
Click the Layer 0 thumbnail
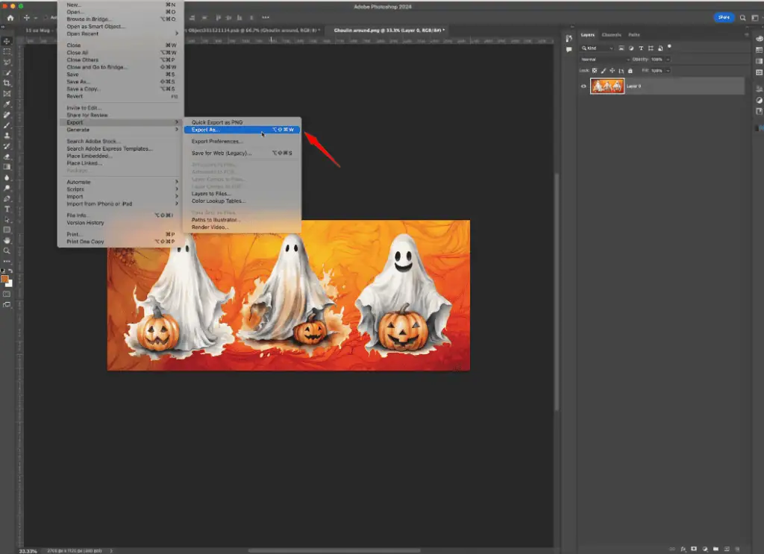607,86
